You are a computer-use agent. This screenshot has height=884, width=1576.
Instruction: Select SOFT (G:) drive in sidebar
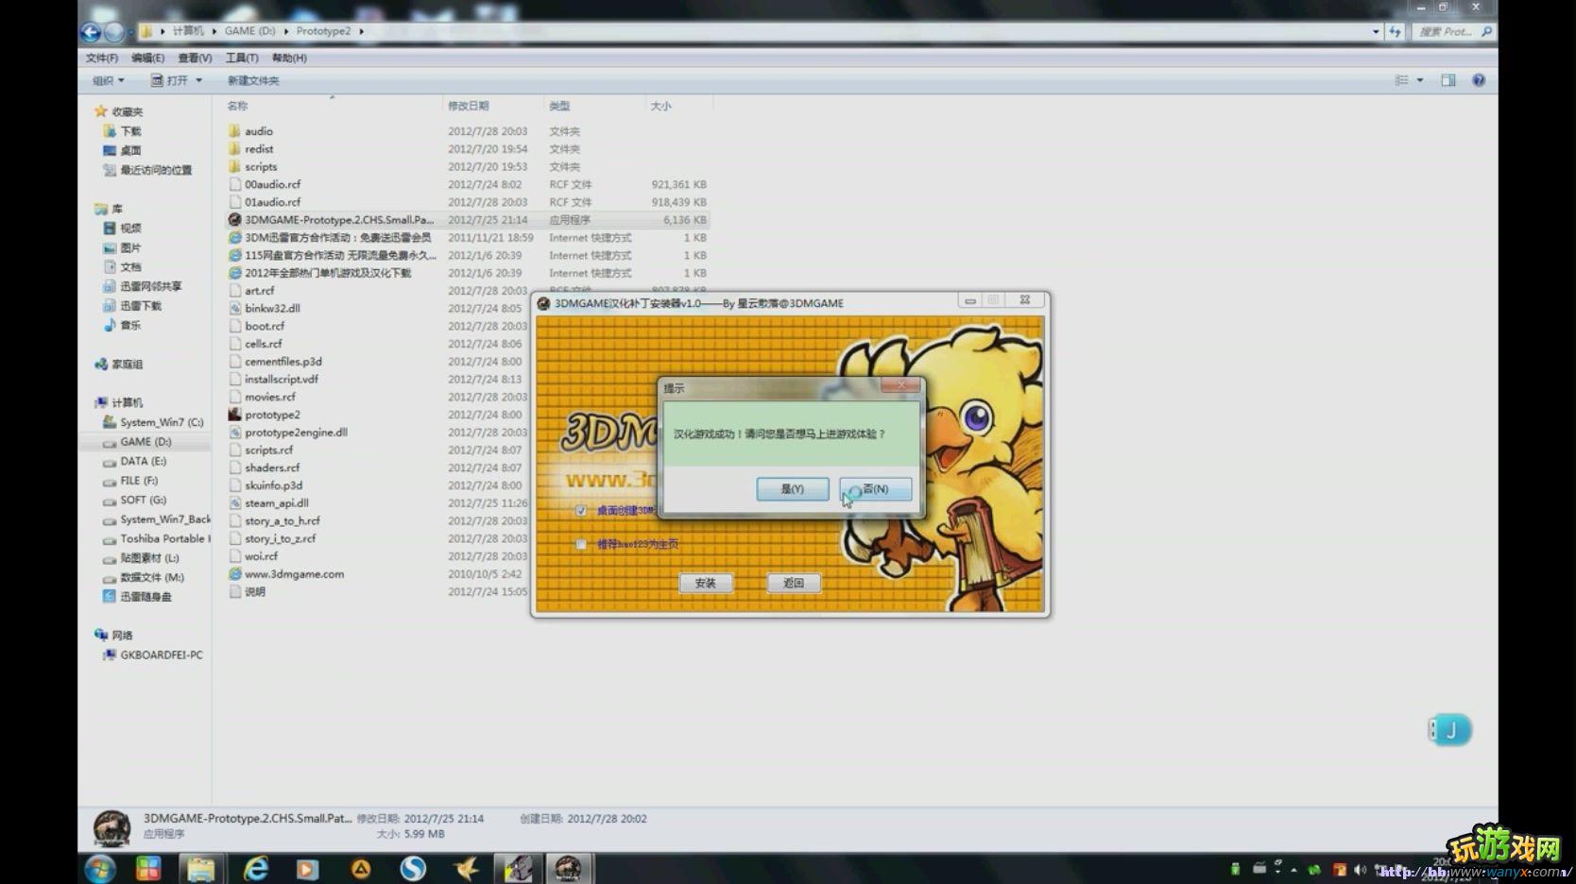[x=143, y=500]
